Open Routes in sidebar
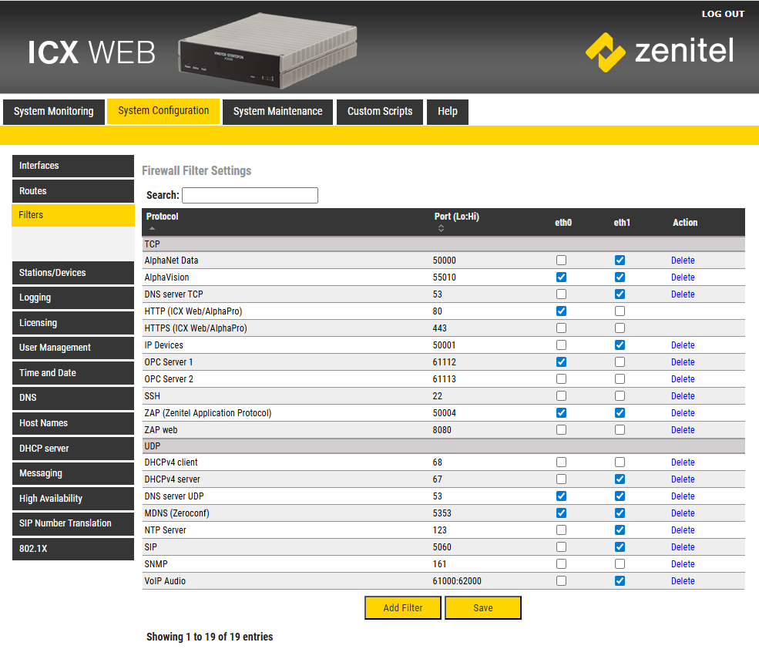This screenshot has height=649, width=759. [73, 191]
